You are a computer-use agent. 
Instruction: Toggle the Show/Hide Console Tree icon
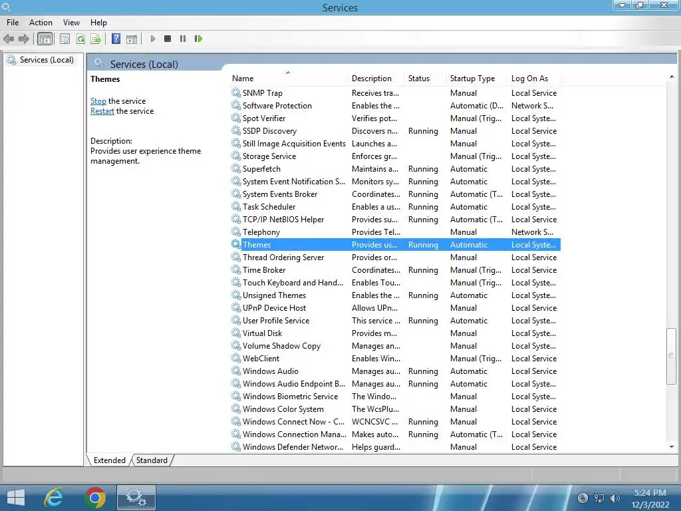click(45, 39)
